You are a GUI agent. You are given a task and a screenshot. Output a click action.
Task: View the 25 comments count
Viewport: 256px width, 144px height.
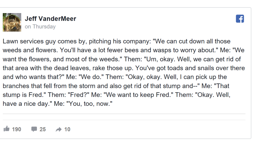coord(42,129)
